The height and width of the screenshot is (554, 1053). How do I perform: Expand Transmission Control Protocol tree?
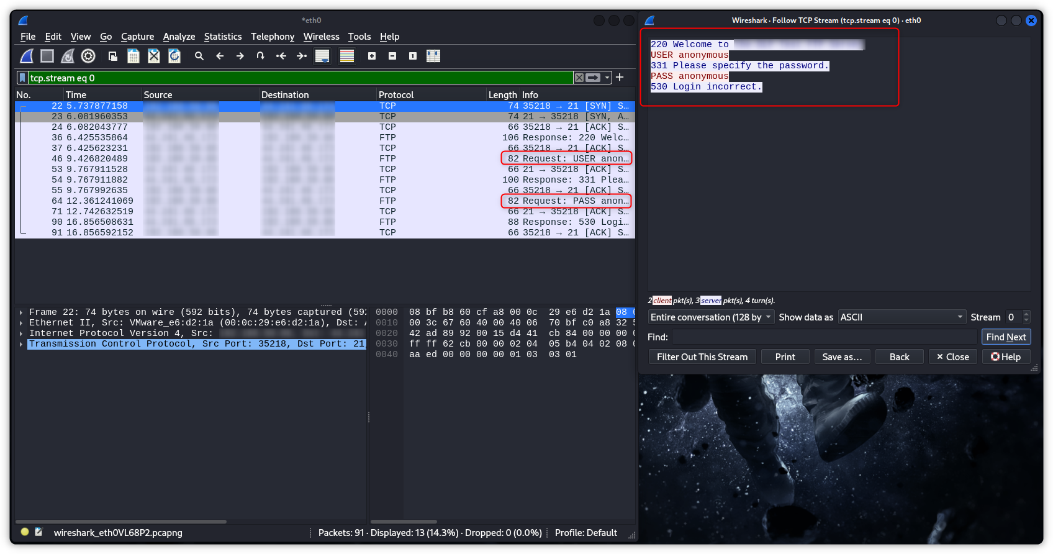tap(21, 344)
